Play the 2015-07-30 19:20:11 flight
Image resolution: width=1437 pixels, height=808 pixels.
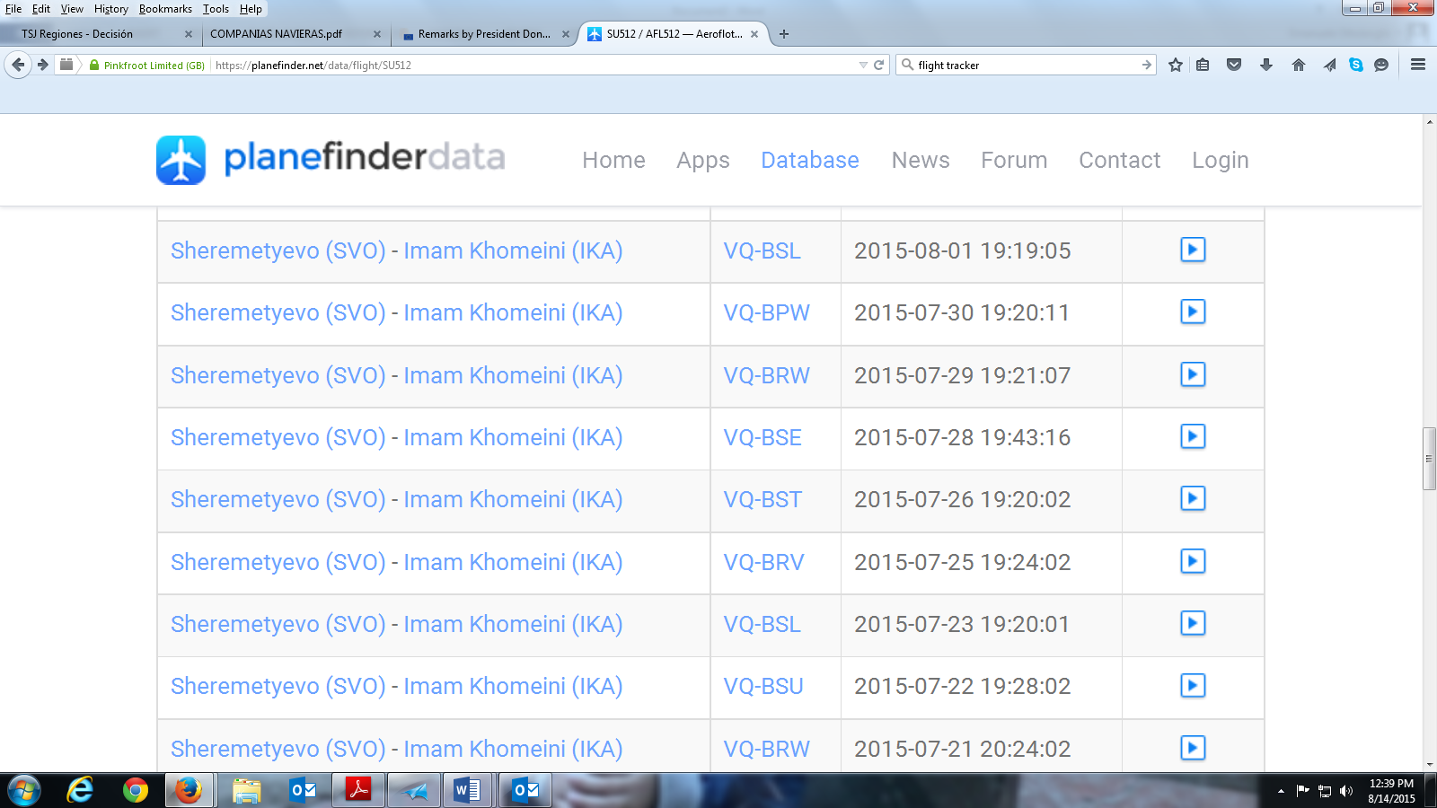tap(1193, 312)
